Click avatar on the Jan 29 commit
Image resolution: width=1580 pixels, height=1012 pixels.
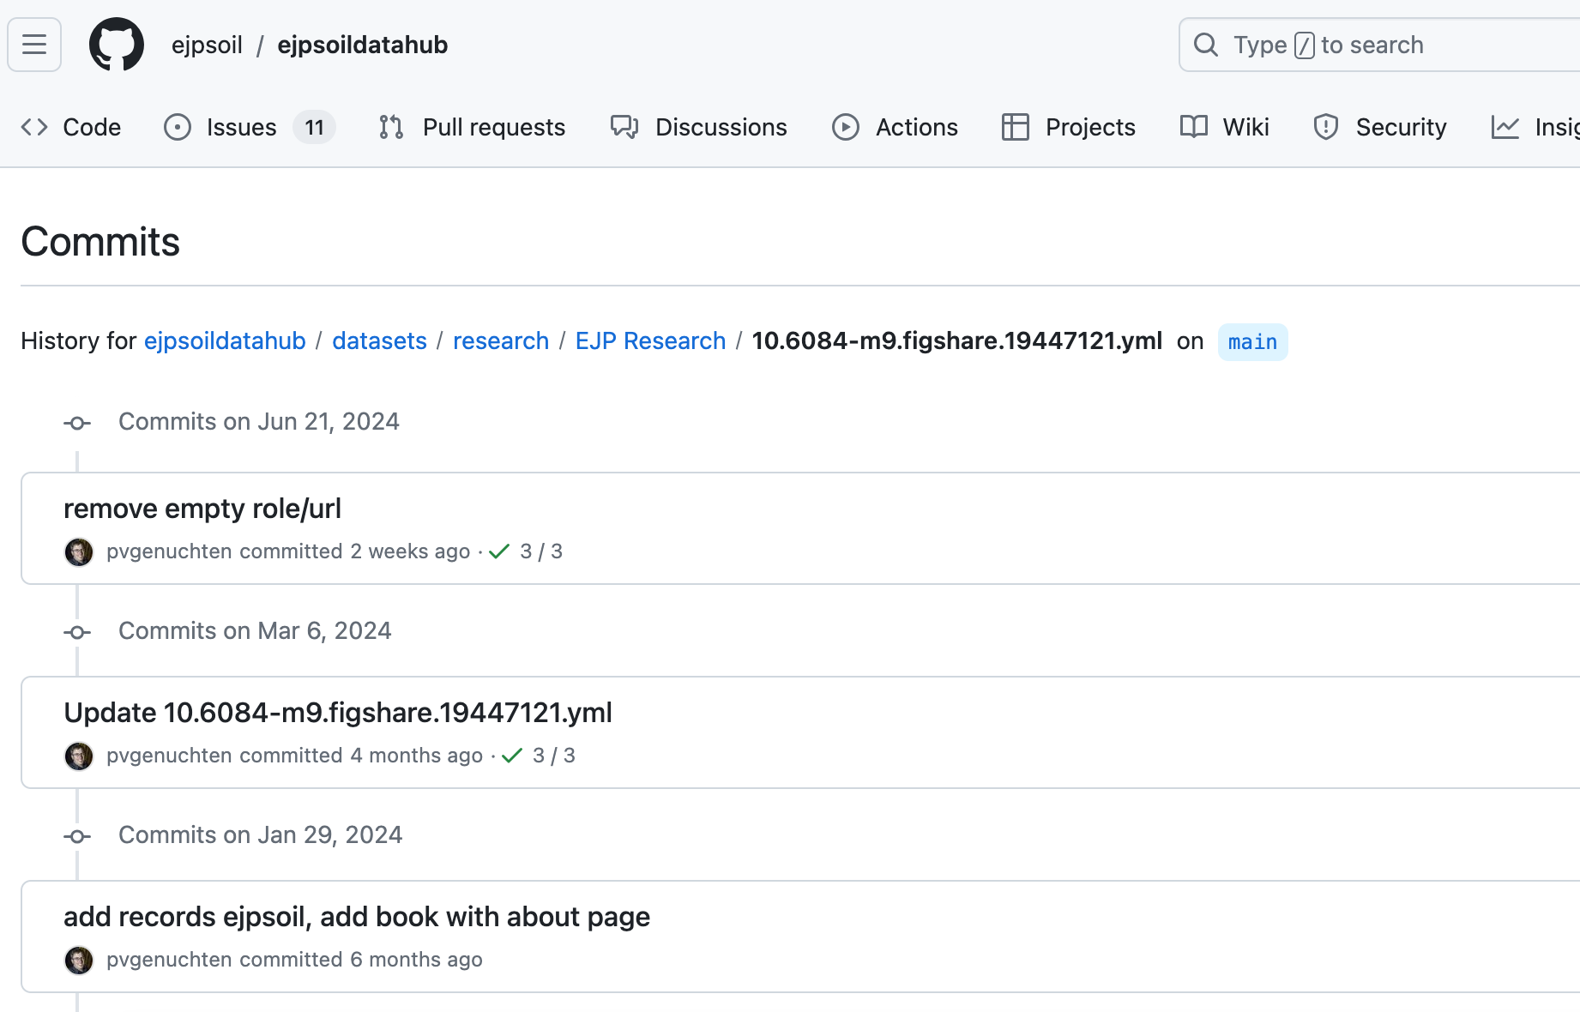pyautogui.click(x=79, y=960)
